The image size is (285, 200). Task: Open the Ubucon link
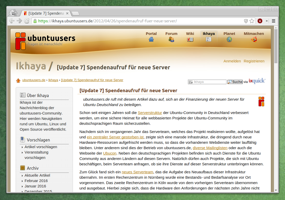110,153
